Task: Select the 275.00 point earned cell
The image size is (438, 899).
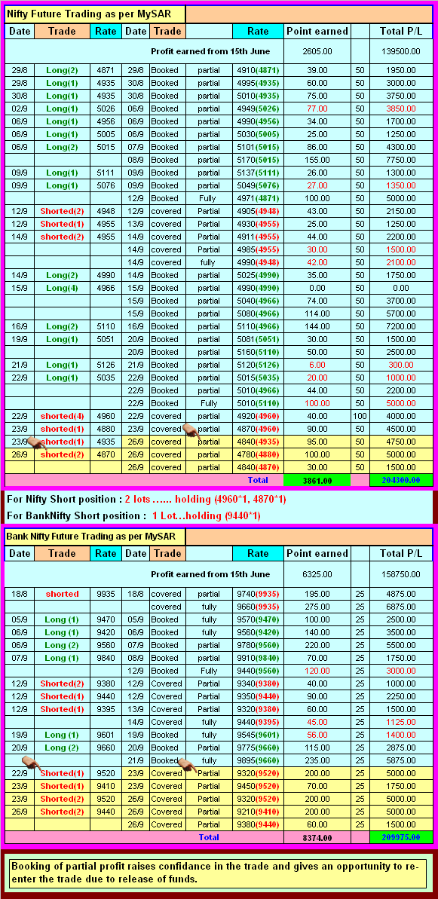Action: point(317,607)
